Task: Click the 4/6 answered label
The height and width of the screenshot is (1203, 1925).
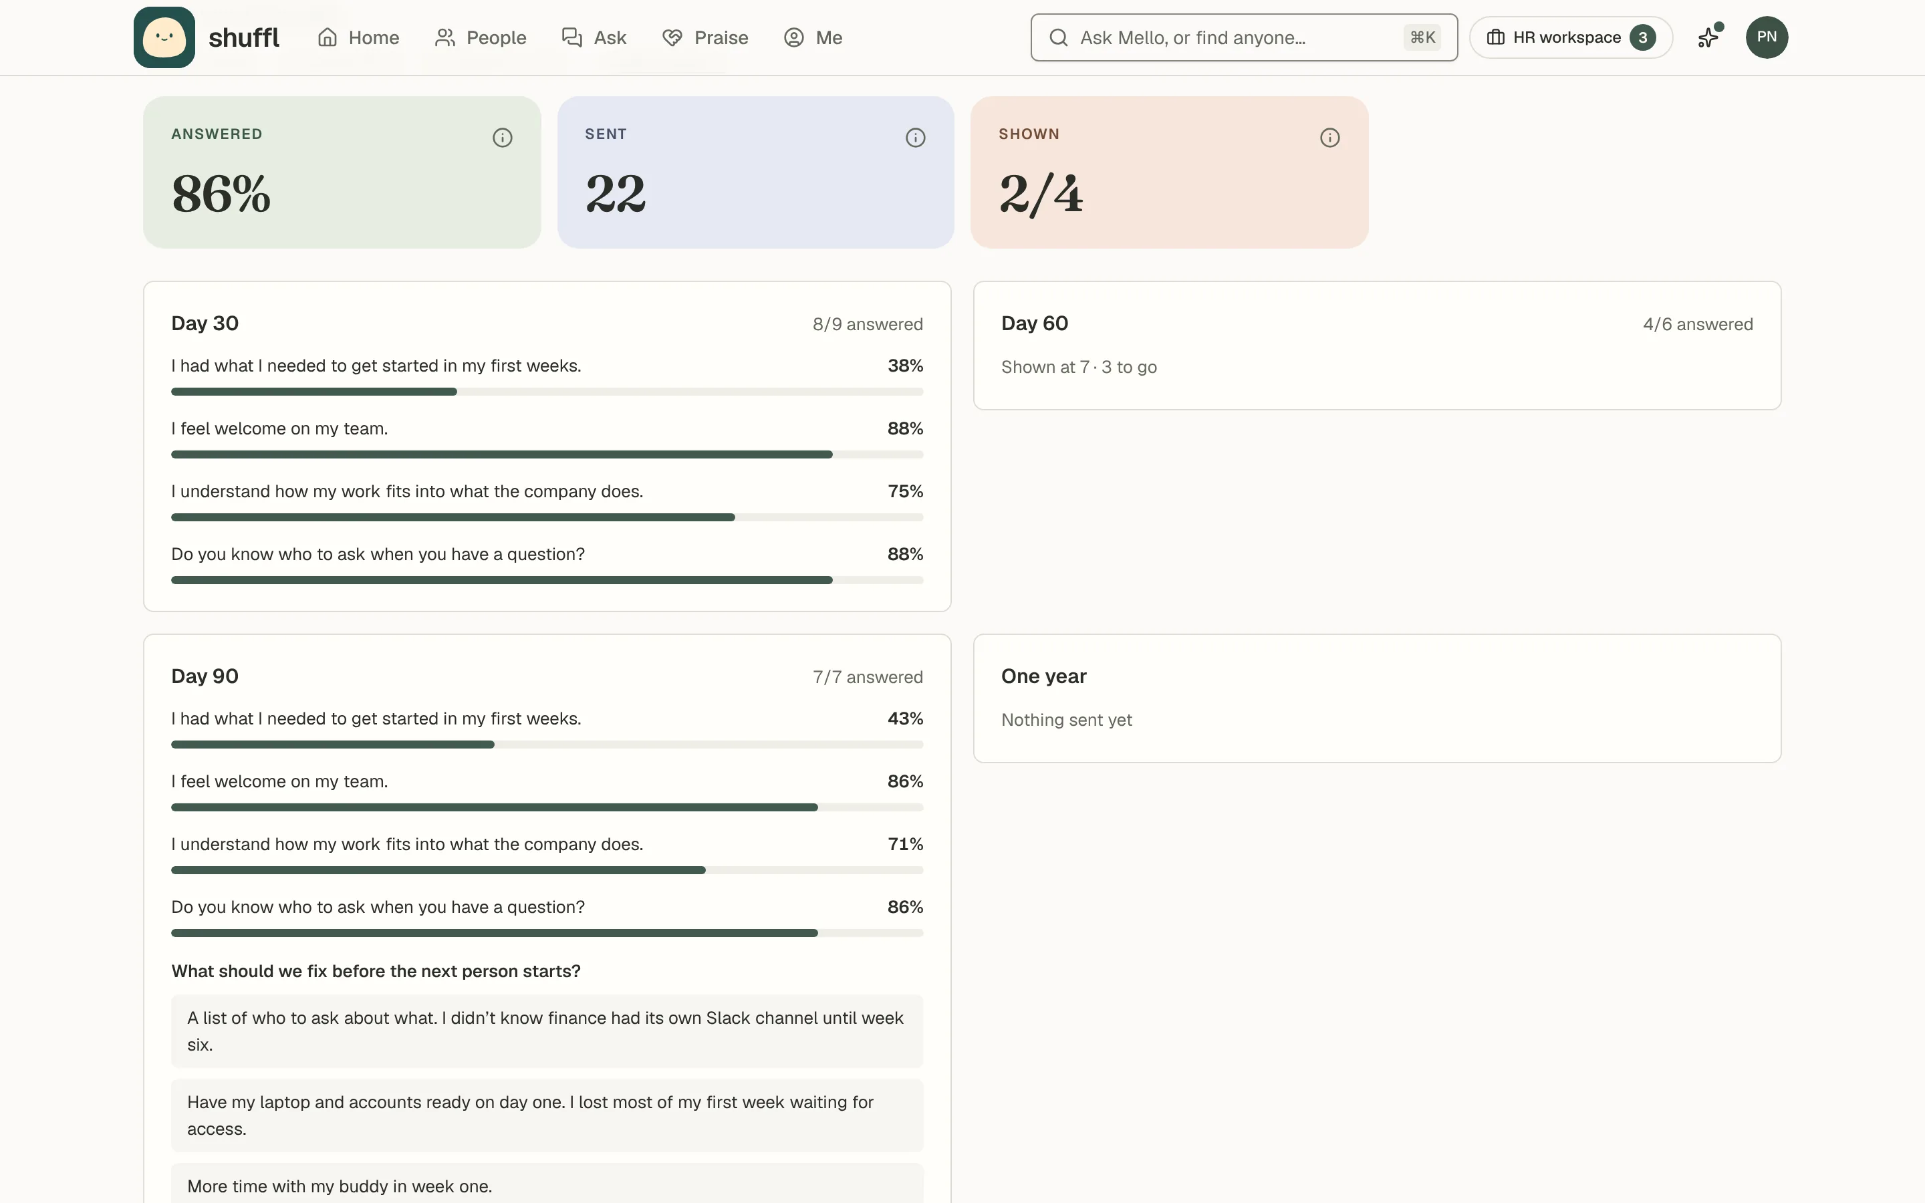Action: click(1698, 324)
